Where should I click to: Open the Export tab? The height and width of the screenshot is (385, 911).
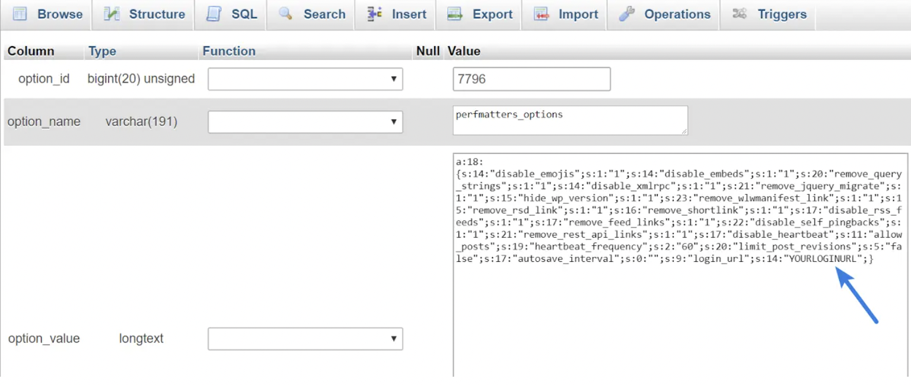tap(479, 15)
